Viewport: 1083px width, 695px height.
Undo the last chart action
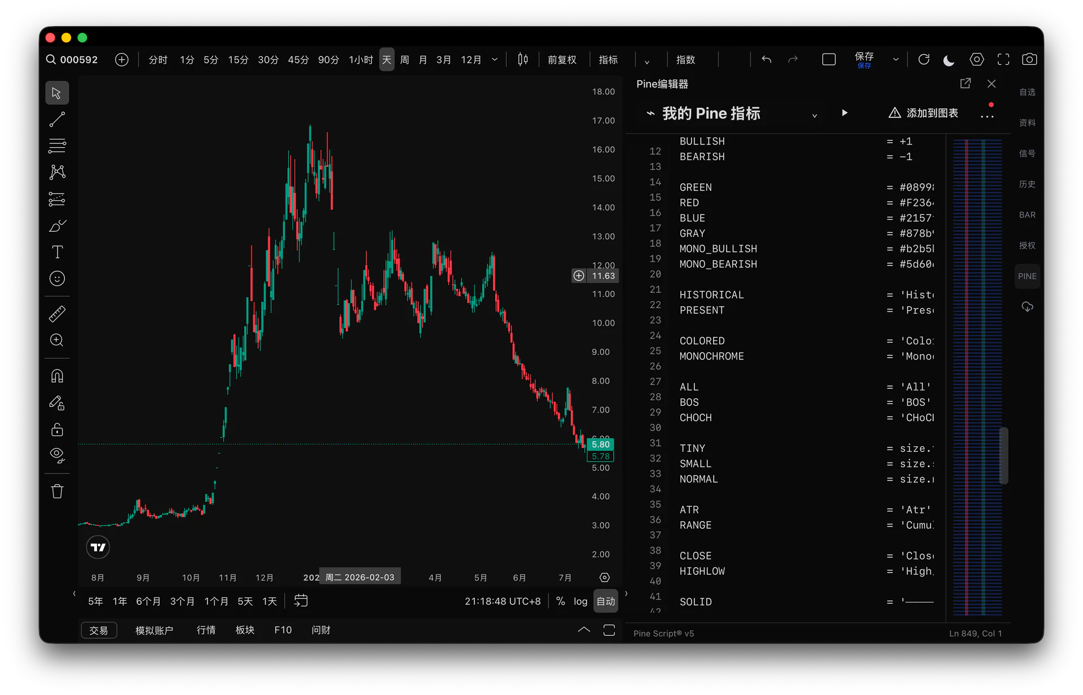[x=766, y=60]
